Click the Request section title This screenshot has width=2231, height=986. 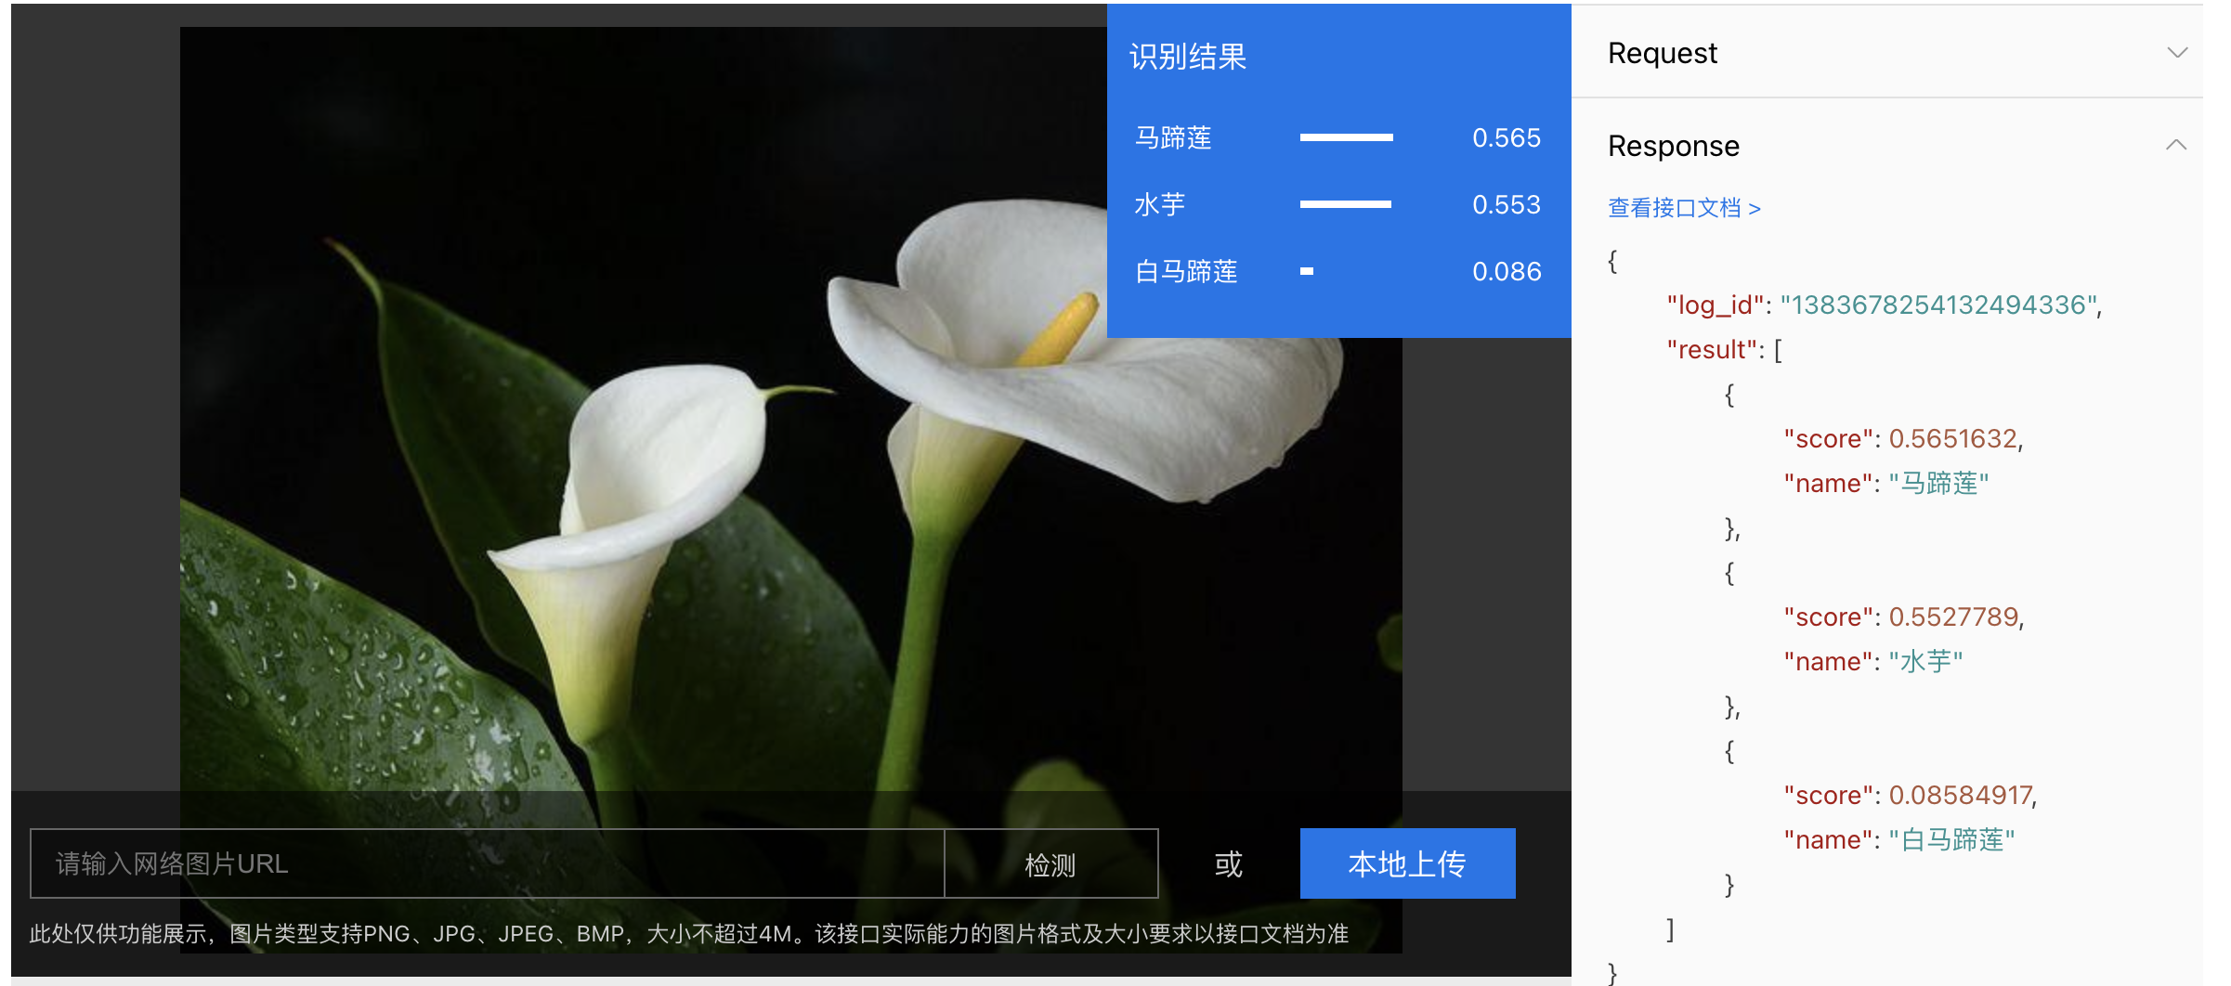pyautogui.click(x=1662, y=53)
